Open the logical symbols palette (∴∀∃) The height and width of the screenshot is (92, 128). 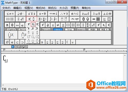tap(64, 14)
